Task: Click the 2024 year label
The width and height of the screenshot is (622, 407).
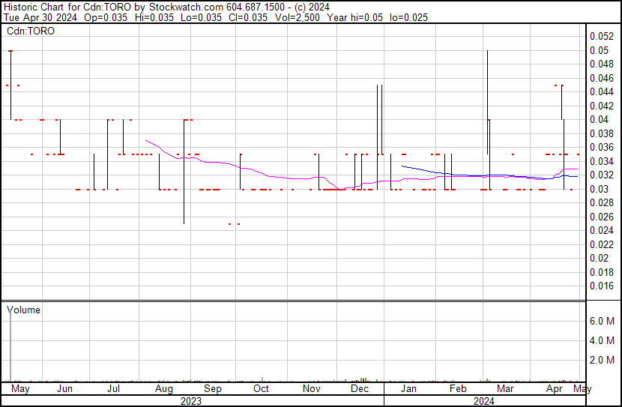Action: click(x=483, y=401)
